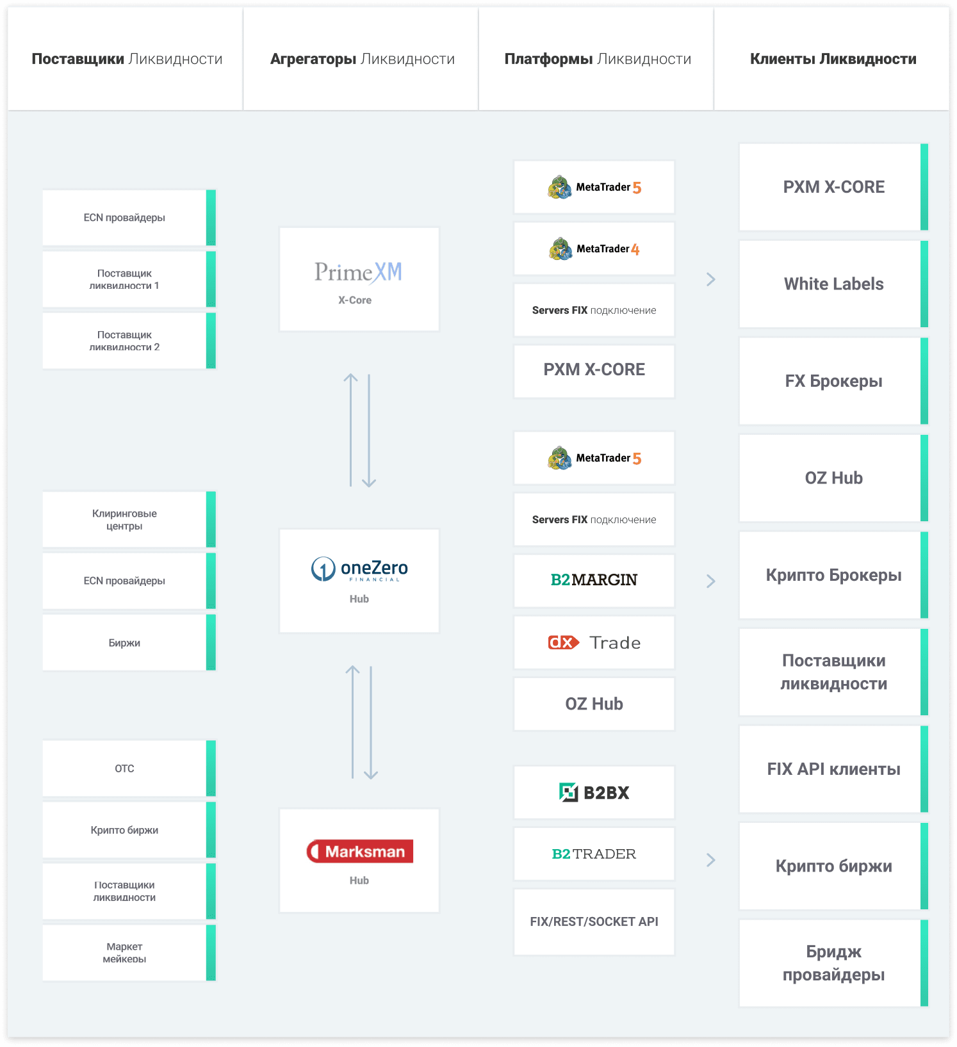This screenshot has height=1047, width=957.
Task: Select the large Крипто биржи client card
Action: [833, 866]
